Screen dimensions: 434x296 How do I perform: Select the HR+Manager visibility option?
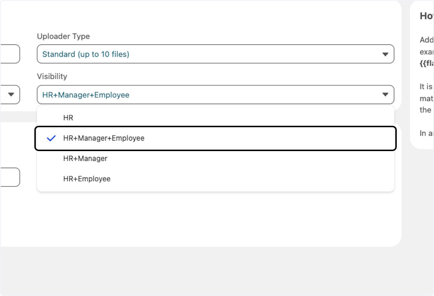click(85, 158)
